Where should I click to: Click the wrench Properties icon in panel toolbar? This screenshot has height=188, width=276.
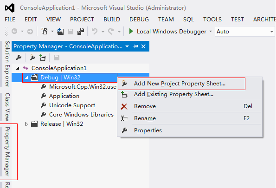(x=19, y=58)
